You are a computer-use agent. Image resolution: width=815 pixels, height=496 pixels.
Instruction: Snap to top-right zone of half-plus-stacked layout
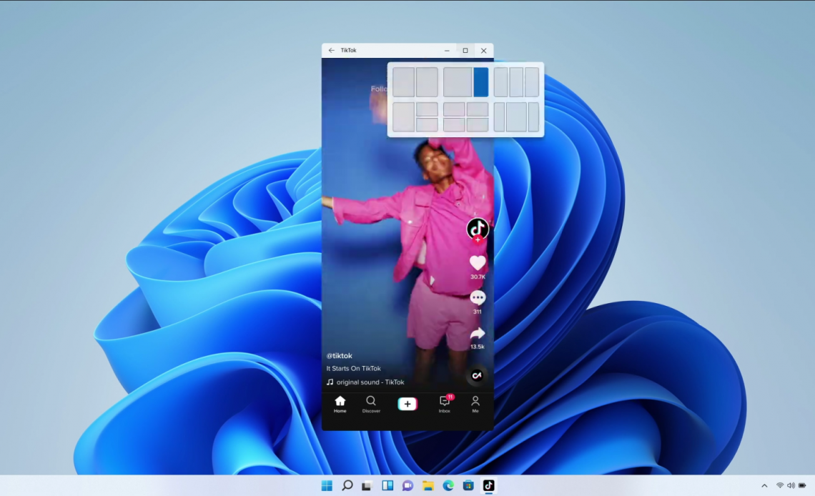pyautogui.click(x=427, y=109)
